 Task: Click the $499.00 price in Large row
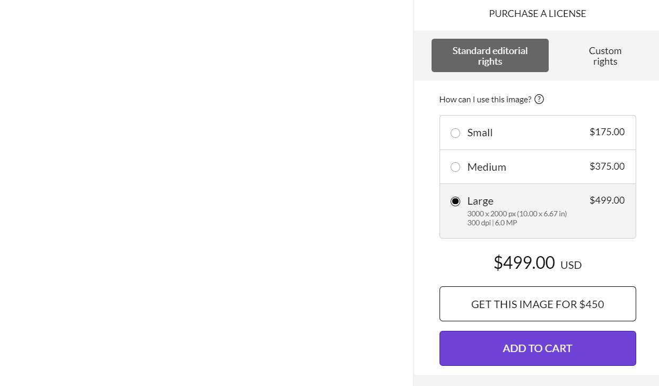pyautogui.click(x=607, y=200)
